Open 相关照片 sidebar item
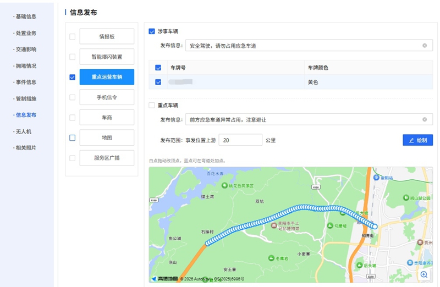440x287 pixels. (x=25, y=148)
